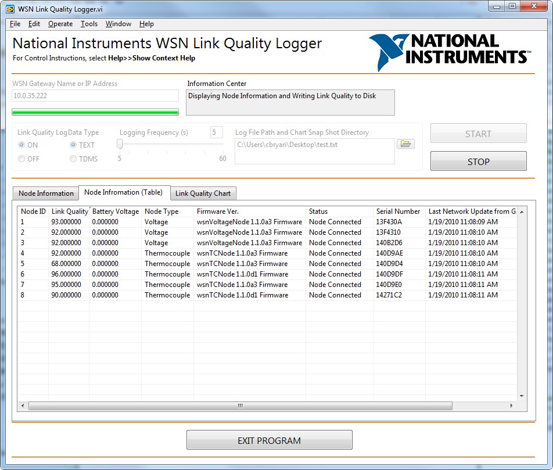Viewport: 553px width, 470px height.
Task: Close the WSN Link Quality Logger window
Action: pos(534,6)
